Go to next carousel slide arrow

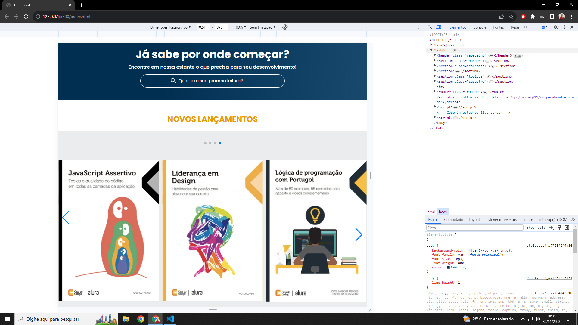click(x=359, y=234)
